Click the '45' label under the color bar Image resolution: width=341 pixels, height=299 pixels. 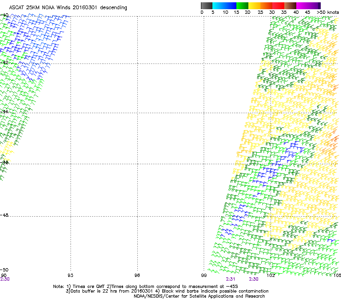pyautogui.click(x=307, y=12)
